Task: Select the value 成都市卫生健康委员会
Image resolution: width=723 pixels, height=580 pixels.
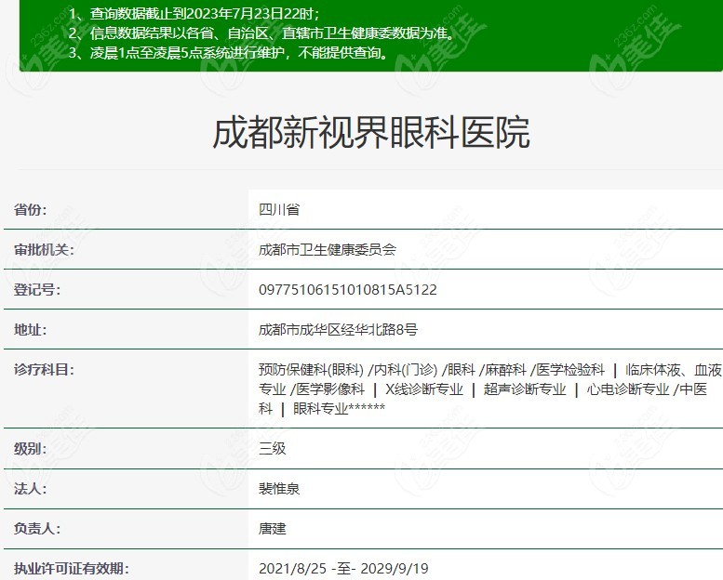Action: coord(328,249)
